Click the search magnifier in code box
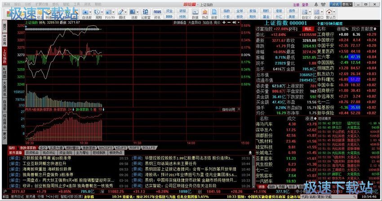 (355, 197)
